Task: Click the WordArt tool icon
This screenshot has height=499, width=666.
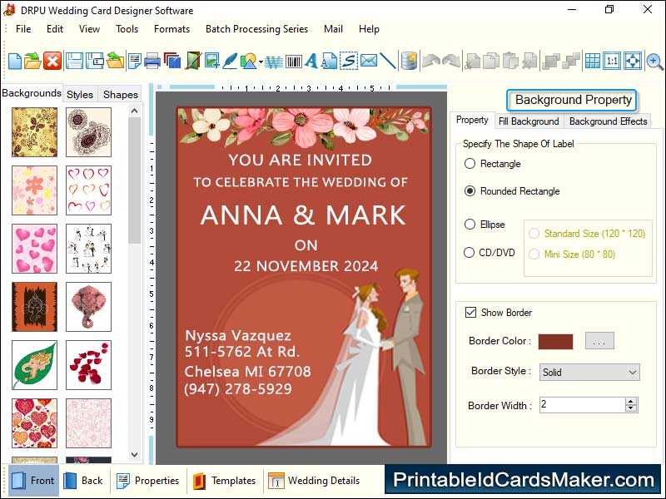Action: [273, 61]
